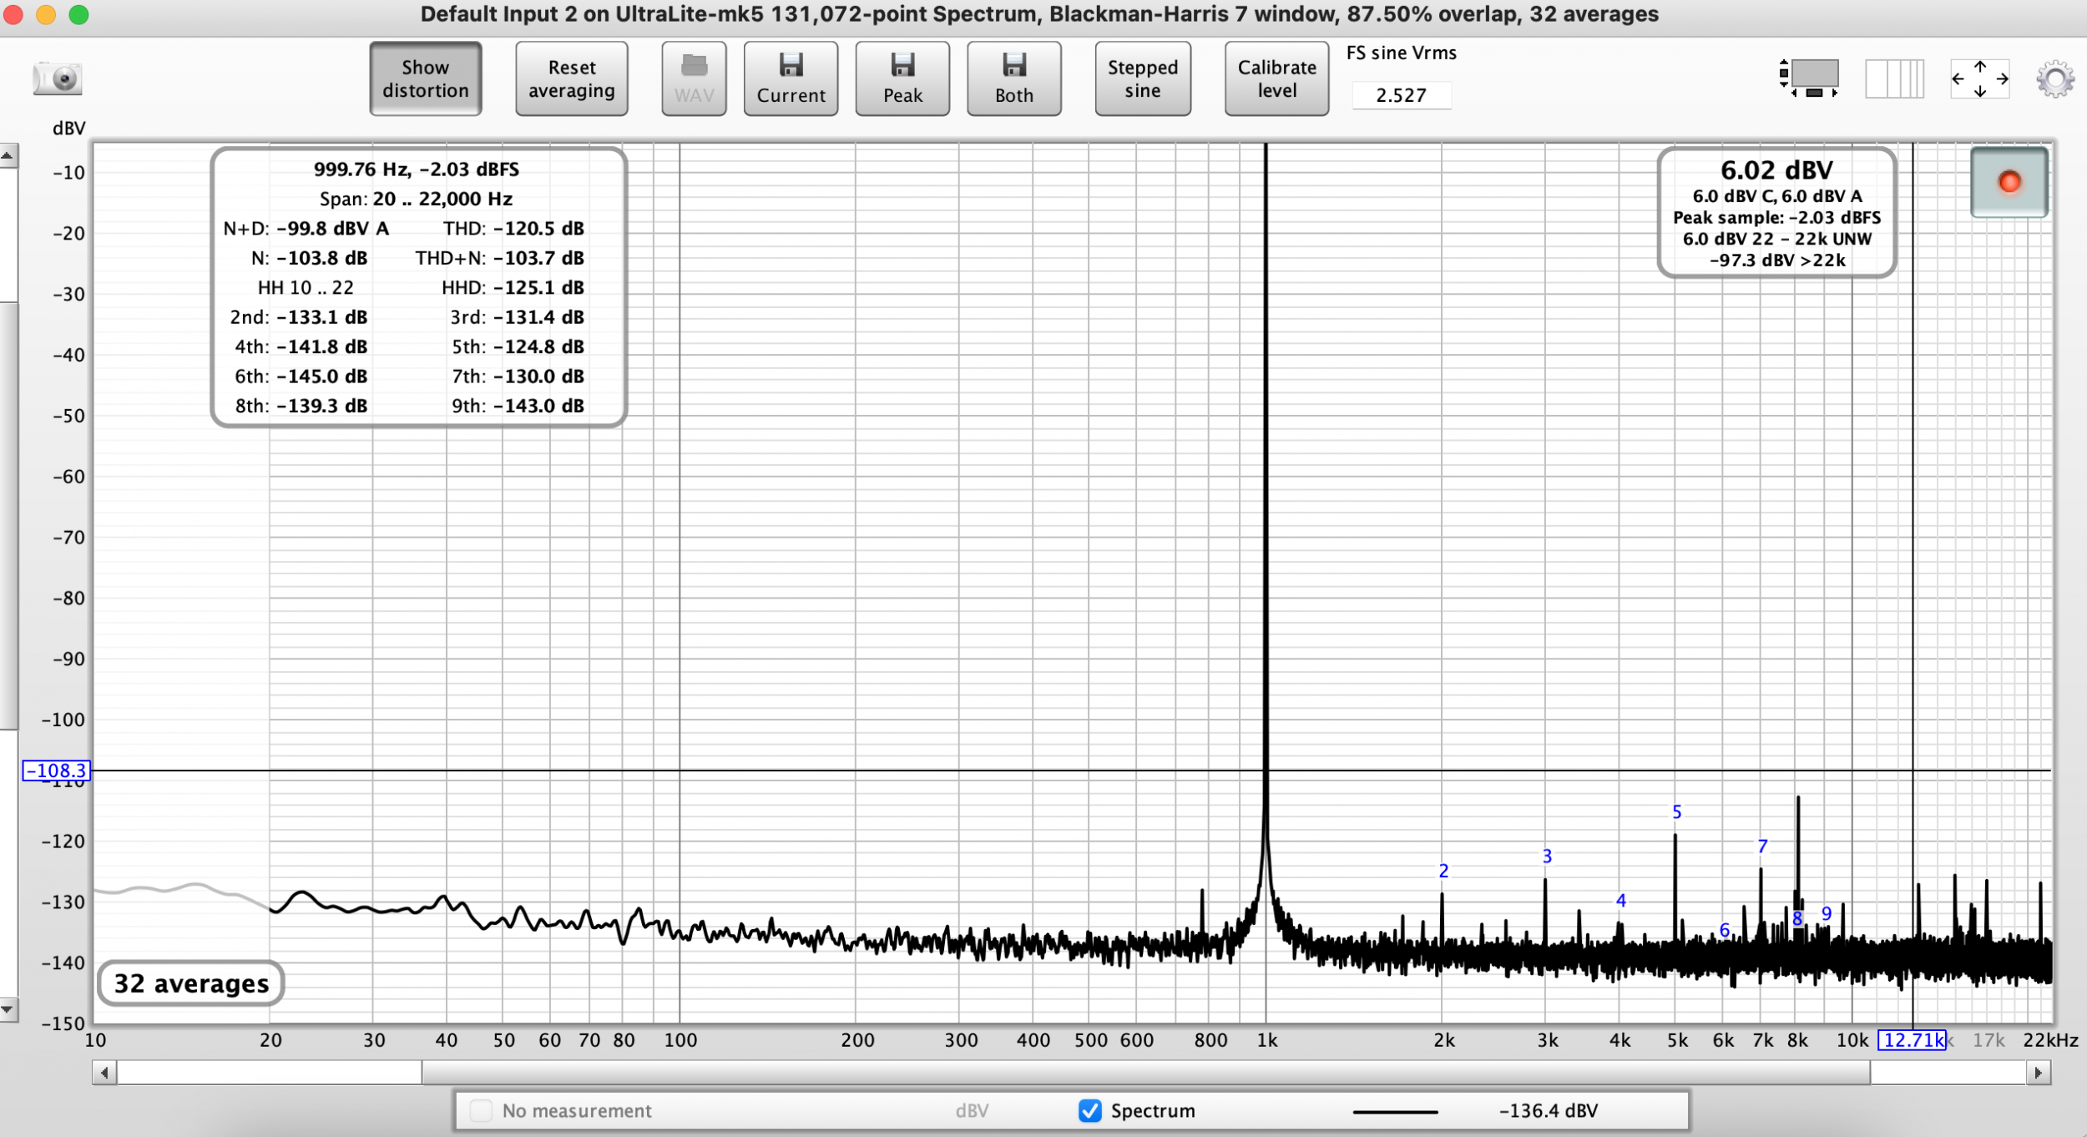Viewport: 2087px width, 1137px height.
Task: Click the WAV file button
Action: [x=694, y=78]
